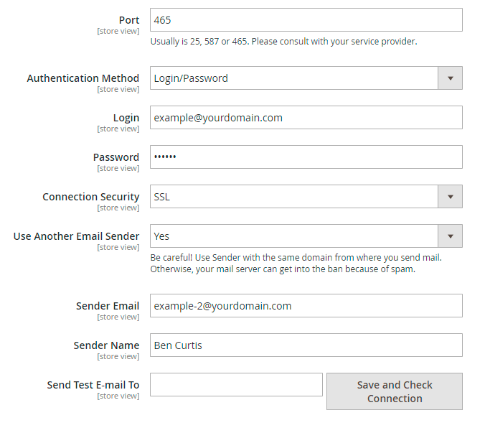485x423 pixels.
Task: Expand the Connection Security dropdown showing SSL
Action: click(306, 197)
